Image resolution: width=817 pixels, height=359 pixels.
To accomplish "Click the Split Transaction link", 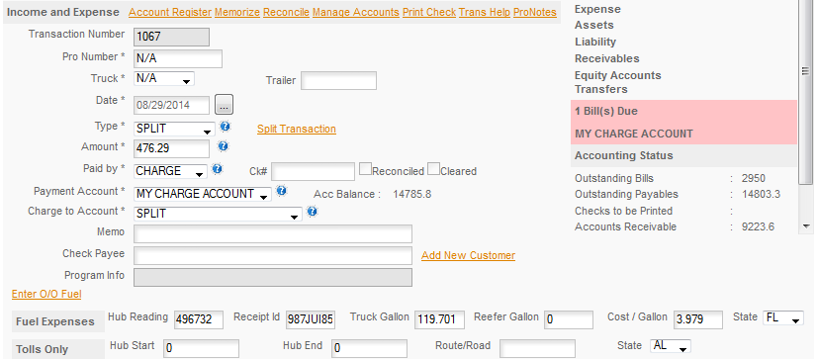I will pos(297,129).
